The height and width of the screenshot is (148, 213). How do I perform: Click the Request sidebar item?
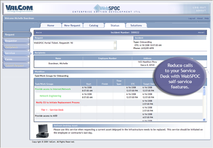17,34
